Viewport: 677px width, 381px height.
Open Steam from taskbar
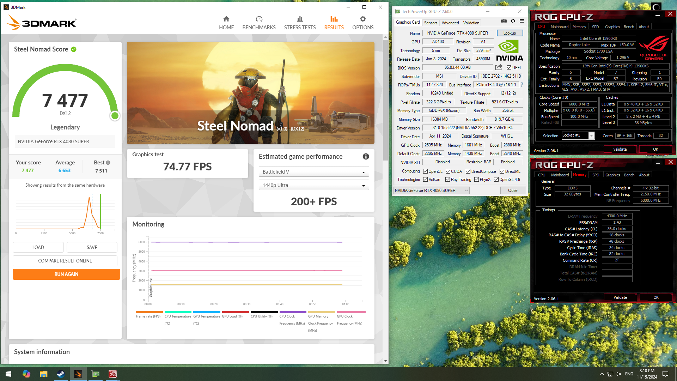(61, 374)
